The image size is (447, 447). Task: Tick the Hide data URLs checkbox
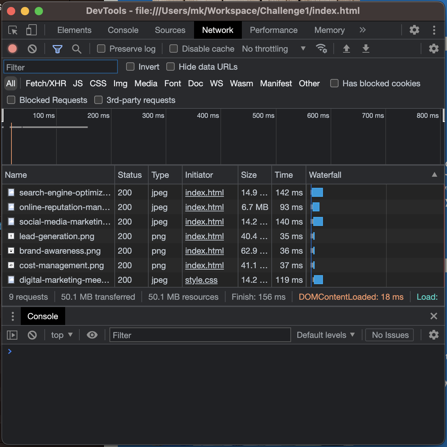pyautogui.click(x=170, y=67)
